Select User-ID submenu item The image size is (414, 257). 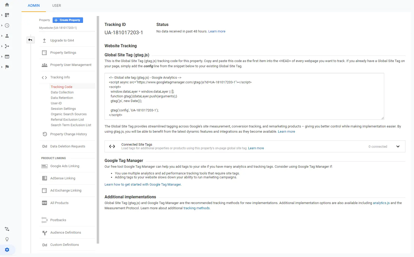56,103
